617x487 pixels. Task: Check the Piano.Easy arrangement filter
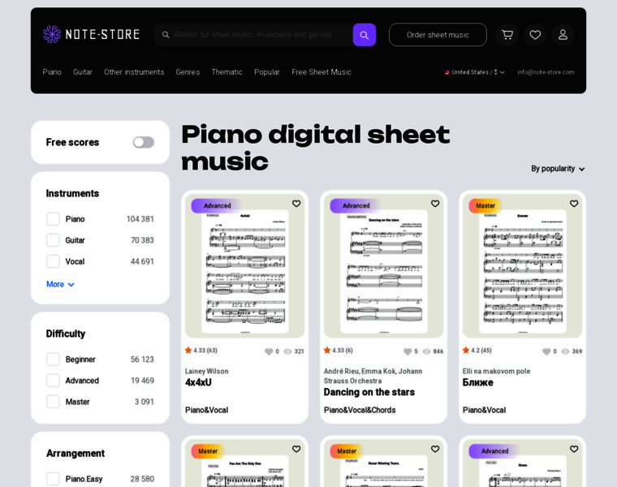coord(53,479)
